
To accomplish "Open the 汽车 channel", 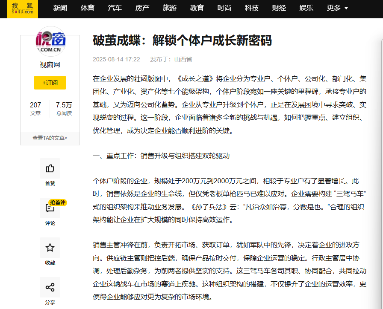I will tap(115, 8).
